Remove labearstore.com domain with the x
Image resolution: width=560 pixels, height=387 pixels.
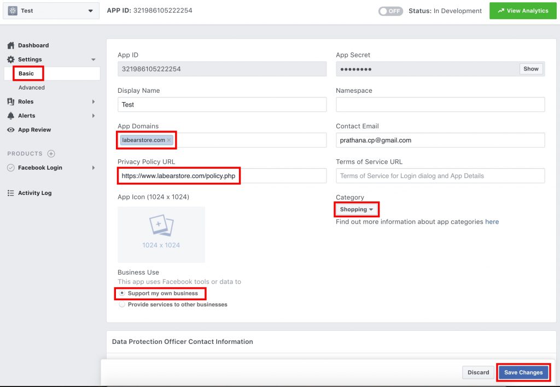169,140
